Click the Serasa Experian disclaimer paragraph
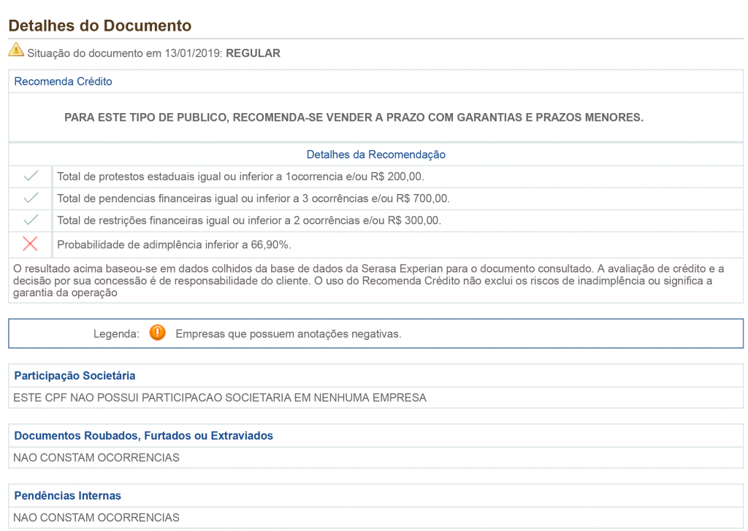Image resolution: width=748 pixels, height=531 pixels. 368,281
